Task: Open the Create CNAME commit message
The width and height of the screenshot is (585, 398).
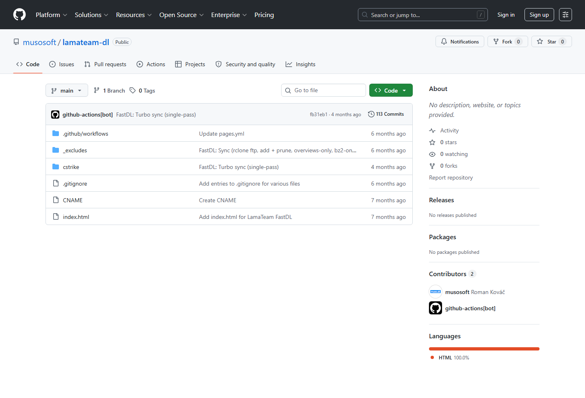Action: [218, 200]
